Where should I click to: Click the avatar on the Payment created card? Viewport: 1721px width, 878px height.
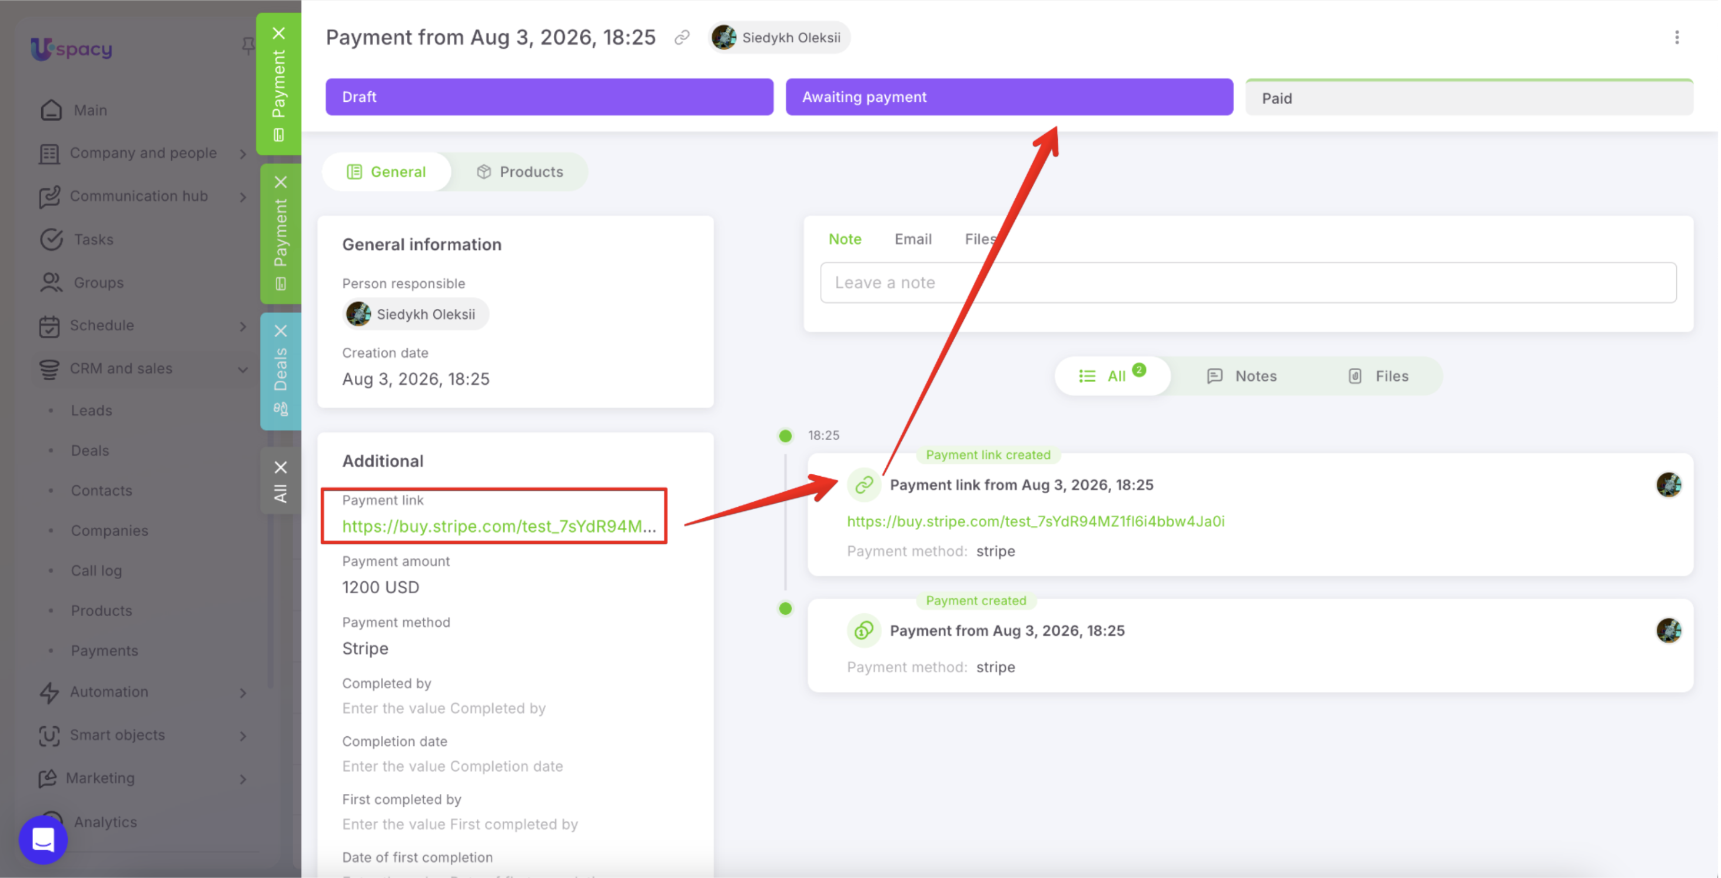point(1668,630)
